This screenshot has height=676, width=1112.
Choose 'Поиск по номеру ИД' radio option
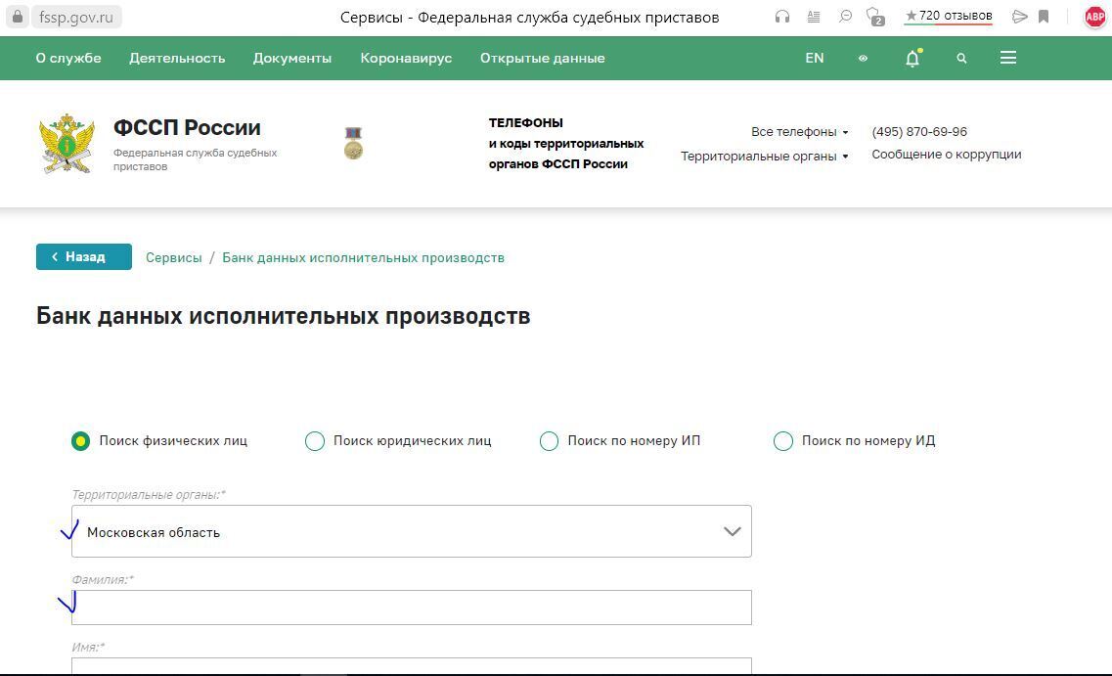[x=783, y=441]
